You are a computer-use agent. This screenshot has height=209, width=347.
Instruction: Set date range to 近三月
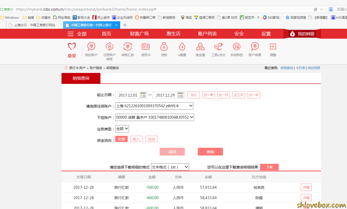239,95
